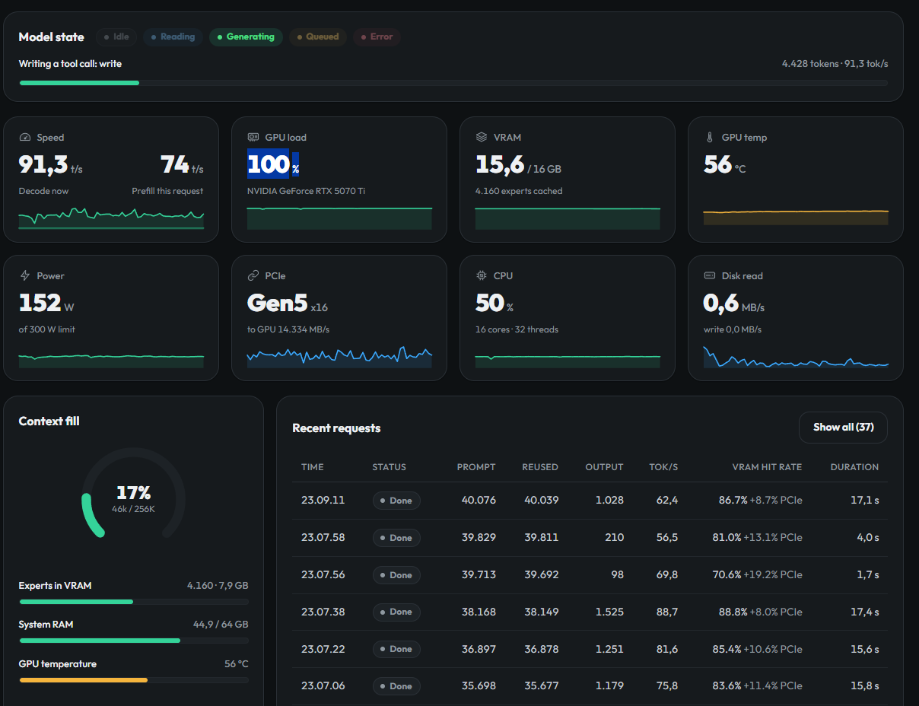Click Done status of 23.07.38 request
919x706 pixels.
click(x=396, y=612)
